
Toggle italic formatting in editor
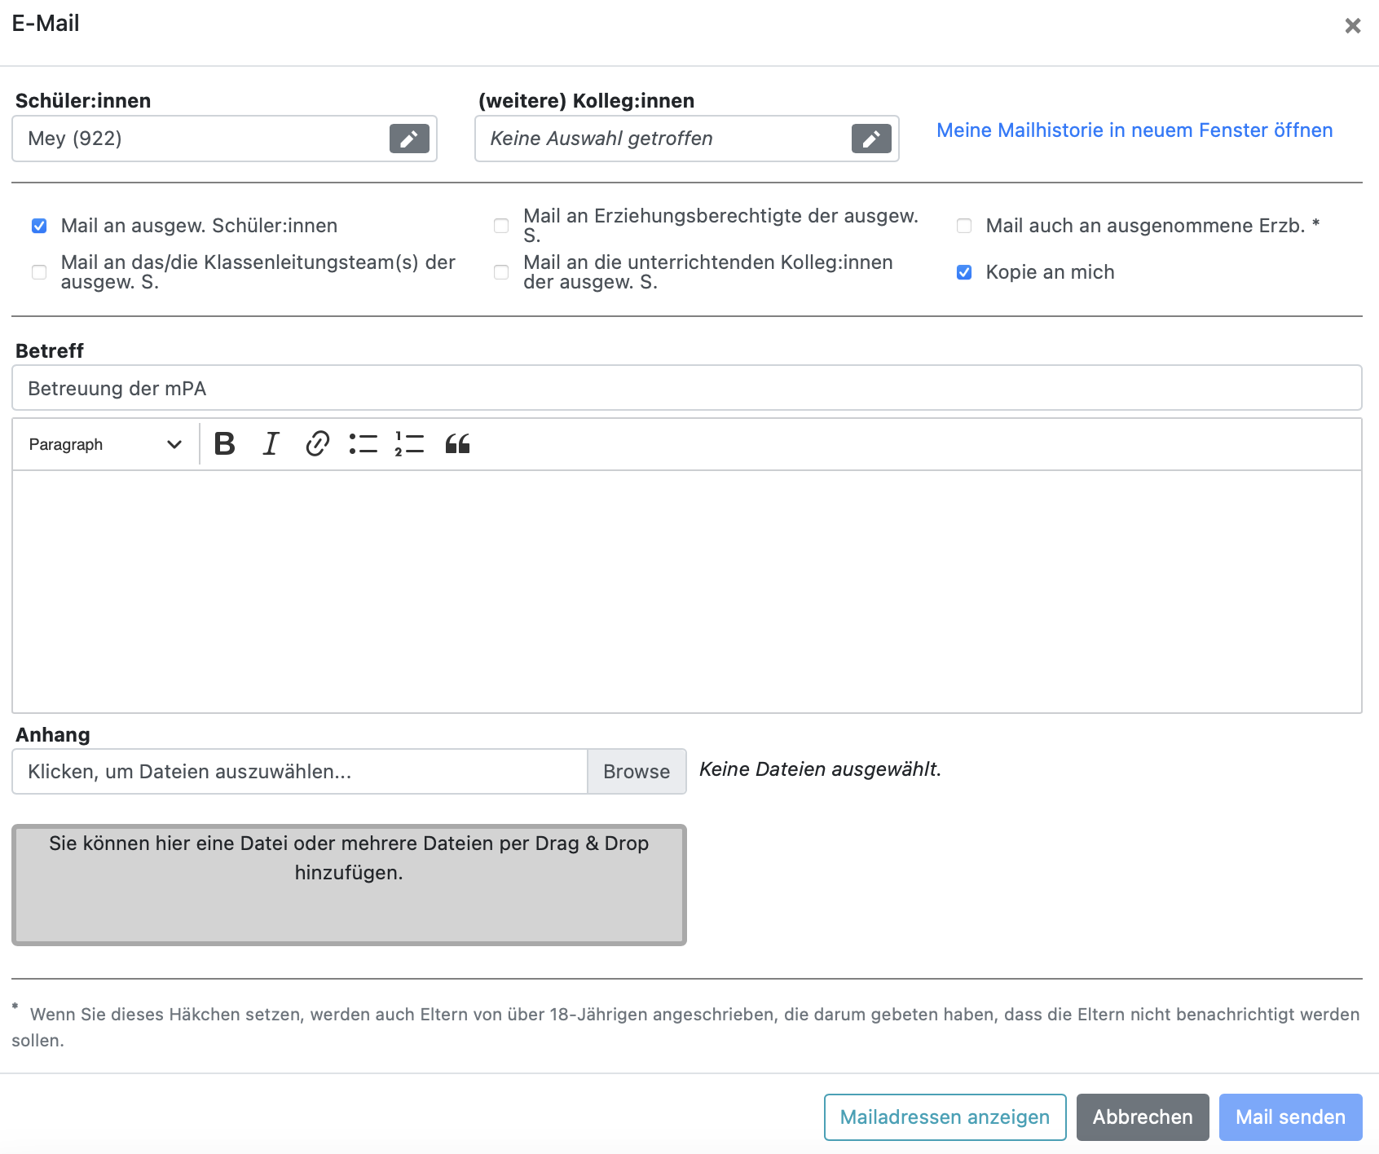click(x=271, y=444)
